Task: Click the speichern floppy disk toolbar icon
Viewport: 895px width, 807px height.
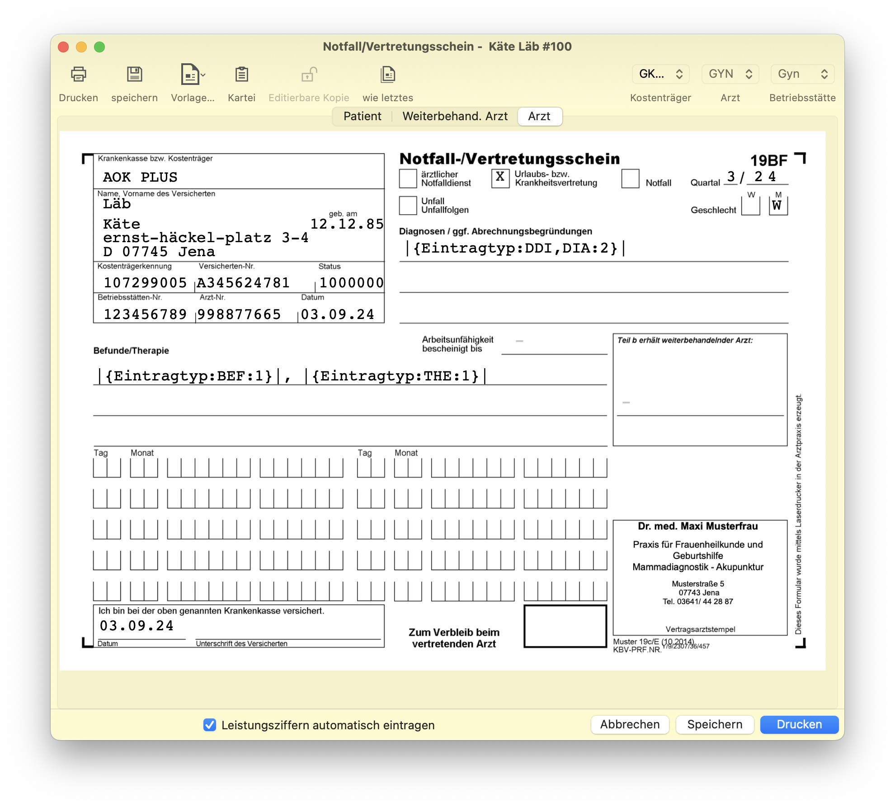Action: pos(134,75)
